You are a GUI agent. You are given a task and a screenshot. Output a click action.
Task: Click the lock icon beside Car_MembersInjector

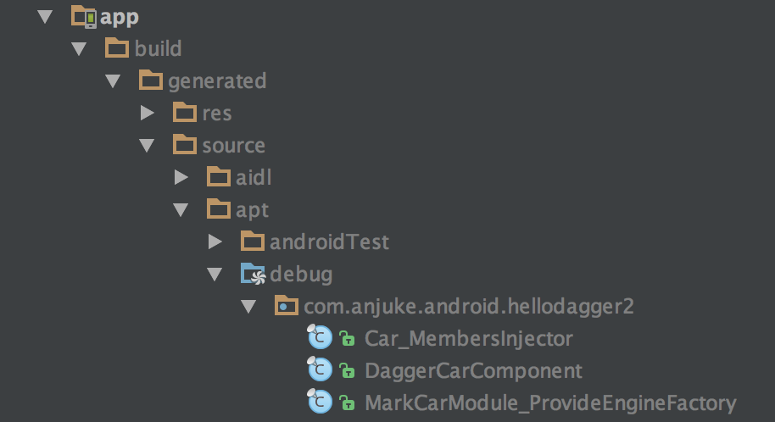point(347,339)
